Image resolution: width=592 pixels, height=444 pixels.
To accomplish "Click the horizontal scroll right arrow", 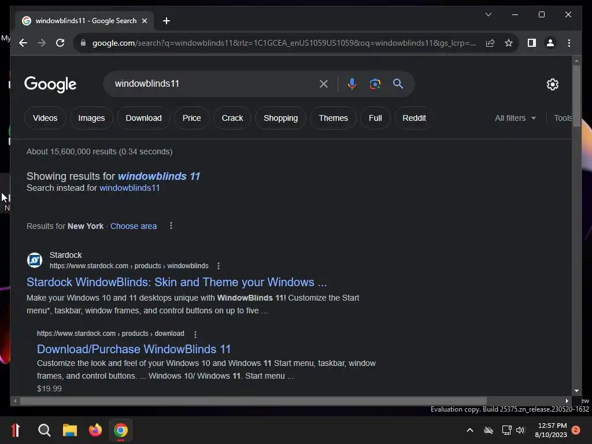I will point(567,401).
